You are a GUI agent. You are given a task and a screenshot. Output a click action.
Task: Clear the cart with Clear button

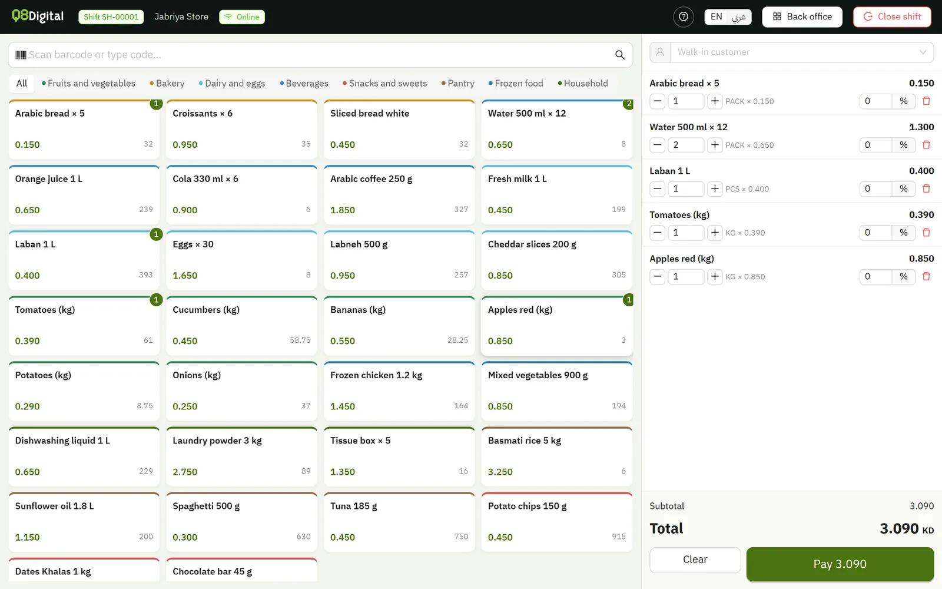coord(695,560)
